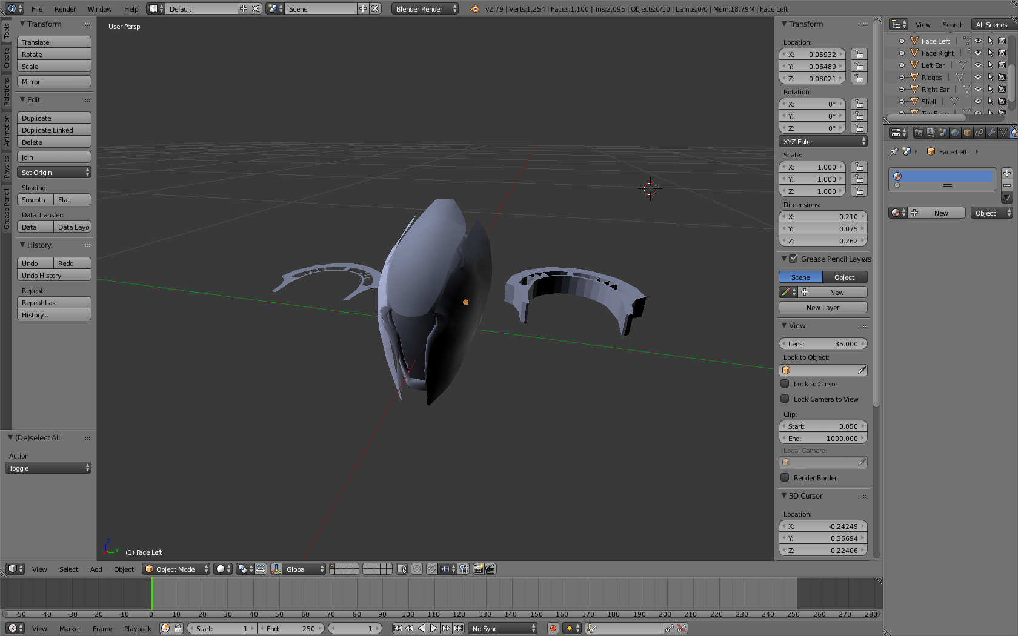Click the Translate button
Screen dimensions: 1018x636
54,42
